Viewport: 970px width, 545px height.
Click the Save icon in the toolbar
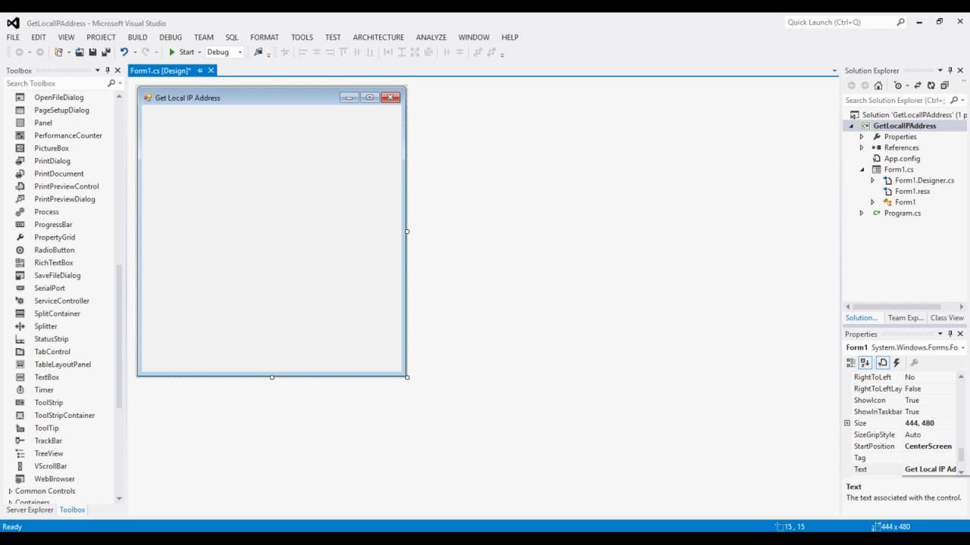[92, 52]
